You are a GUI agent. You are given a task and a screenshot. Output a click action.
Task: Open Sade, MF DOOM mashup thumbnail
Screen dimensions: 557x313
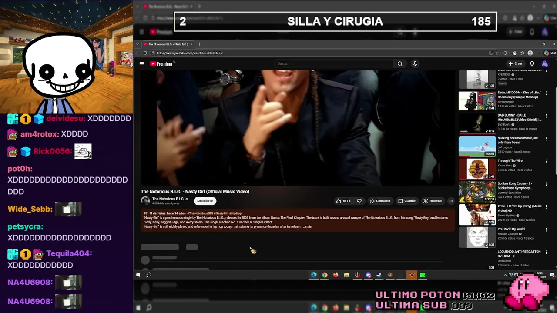tap(477, 101)
